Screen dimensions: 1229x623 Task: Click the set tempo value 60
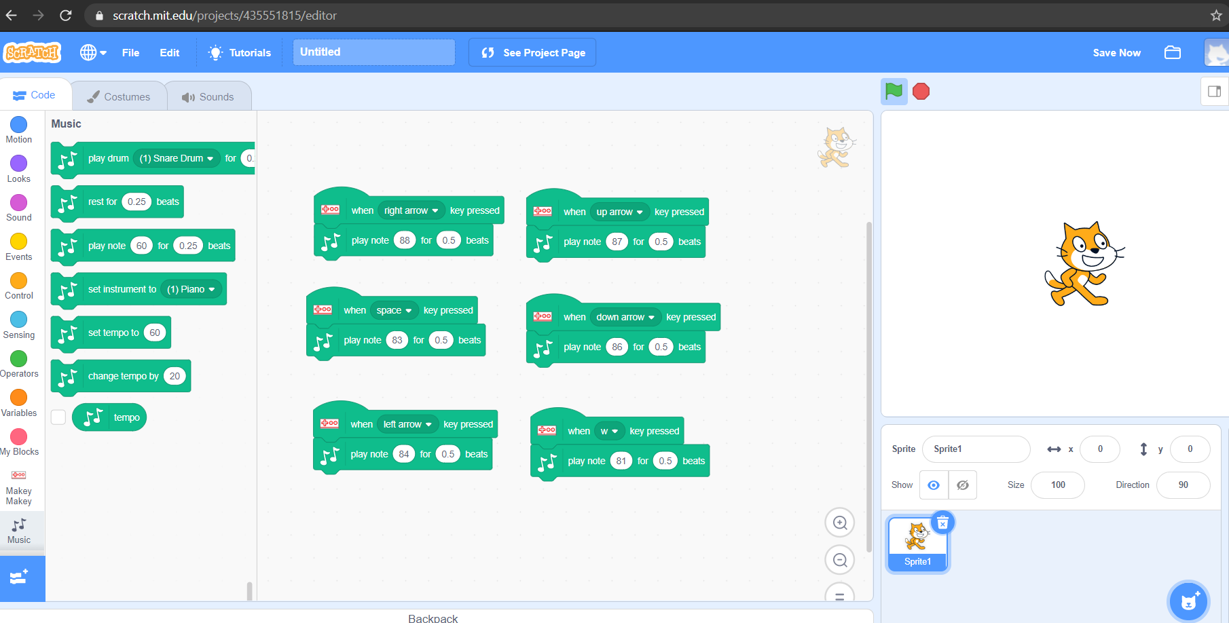click(155, 333)
